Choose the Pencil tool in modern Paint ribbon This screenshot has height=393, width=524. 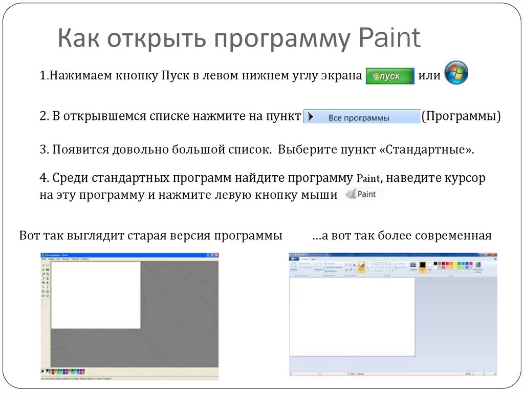point(346,265)
